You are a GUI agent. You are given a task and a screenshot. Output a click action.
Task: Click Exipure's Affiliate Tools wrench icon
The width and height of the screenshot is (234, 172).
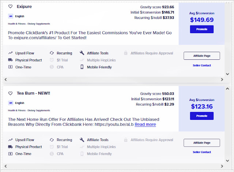82,53
